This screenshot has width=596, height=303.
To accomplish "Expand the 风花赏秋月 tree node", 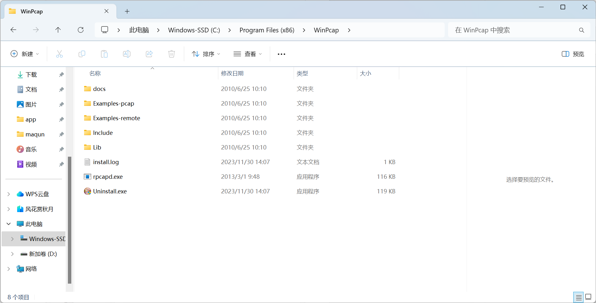I will click(9, 209).
